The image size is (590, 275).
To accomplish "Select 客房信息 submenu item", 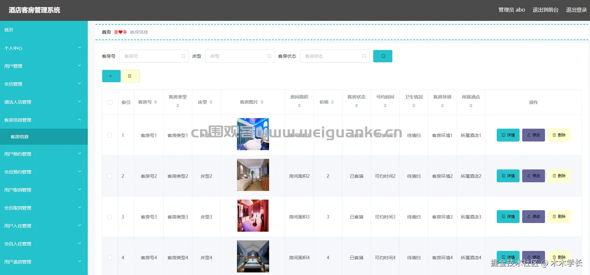I will [44, 137].
